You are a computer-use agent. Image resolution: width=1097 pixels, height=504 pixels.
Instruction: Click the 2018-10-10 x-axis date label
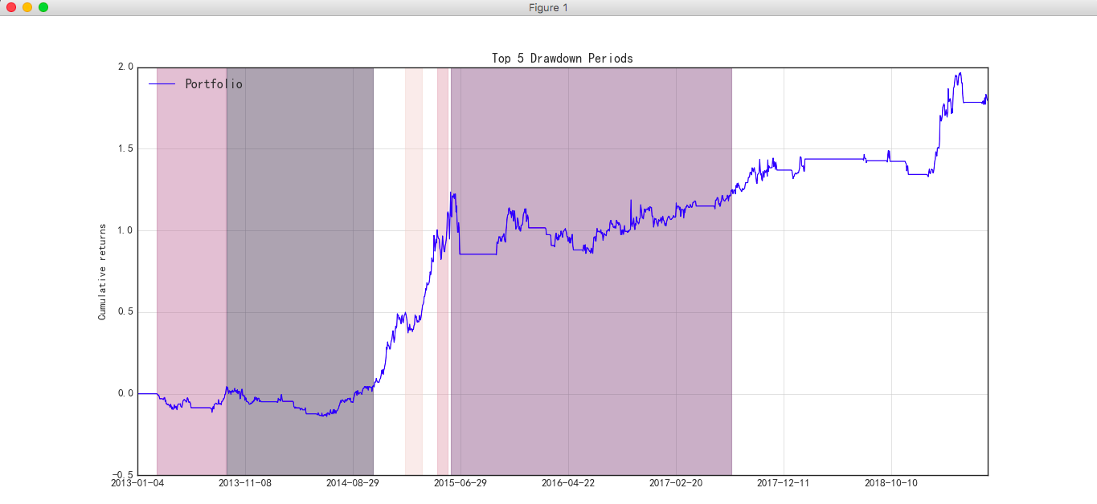click(891, 483)
